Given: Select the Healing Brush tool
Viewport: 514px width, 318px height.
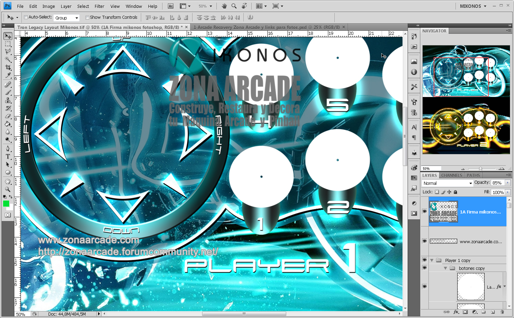Looking at the screenshot, I should coord(8,84).
